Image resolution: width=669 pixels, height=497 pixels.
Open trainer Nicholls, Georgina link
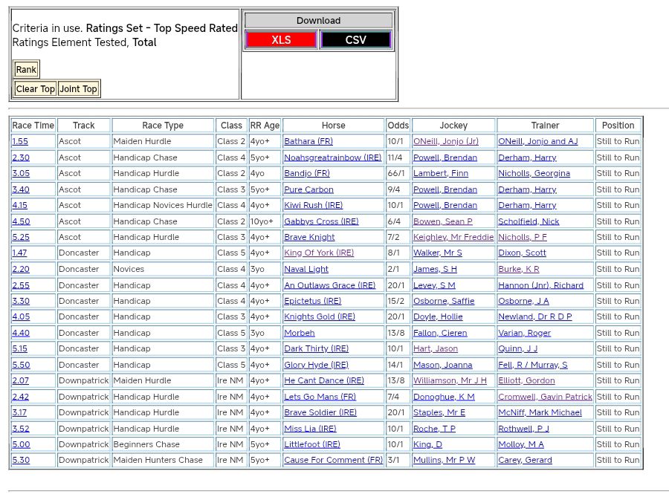point(534,173)
